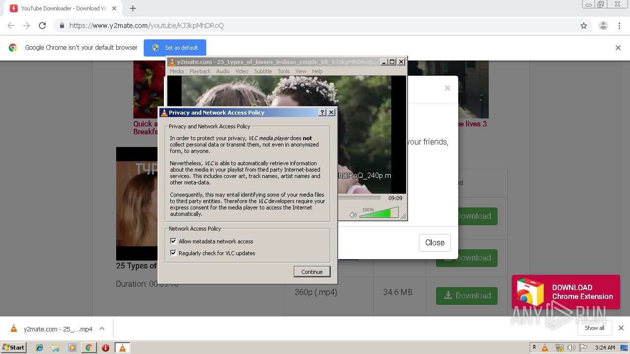The width and height of the screenshot is (630, 354).
Task: Select the YouTube Downloader tab
Action: tap(64, 8)
